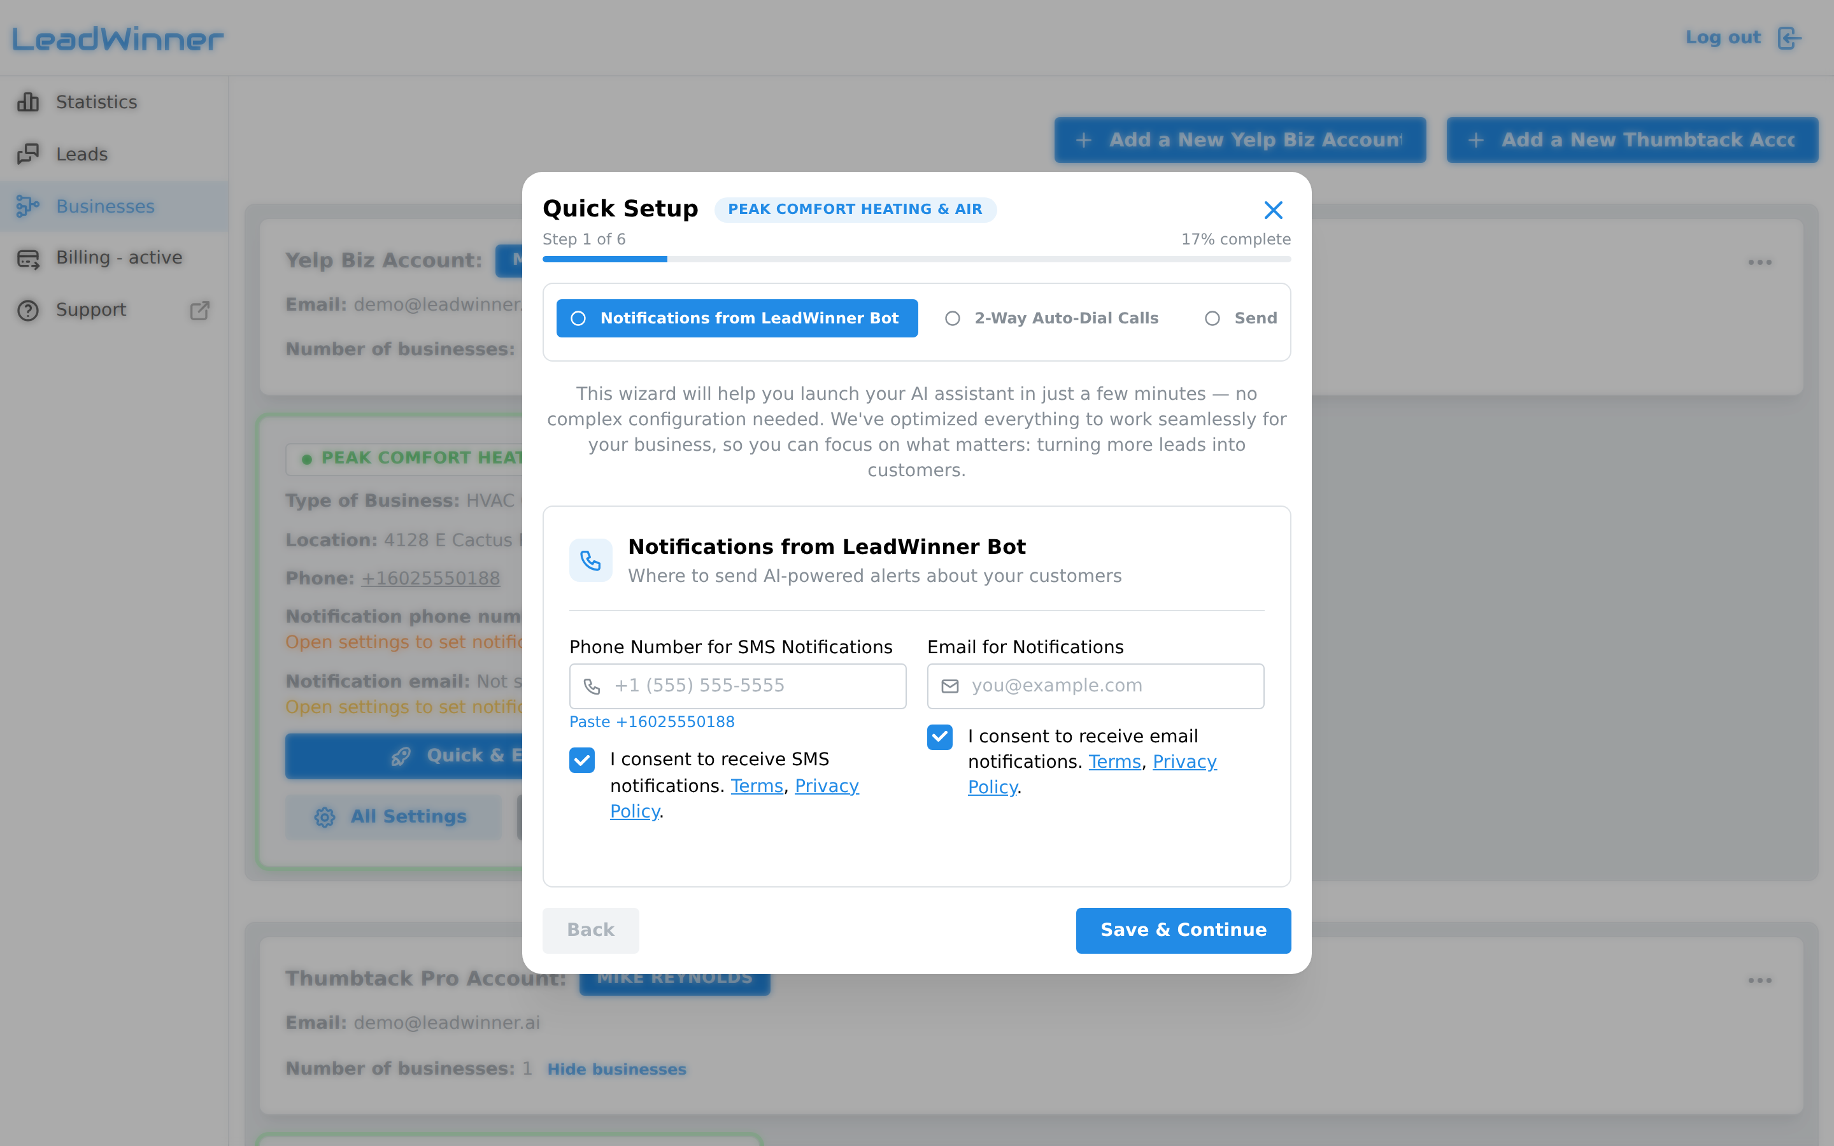The height and width of the screenshot is (1146, 1834).
Task: Click the Back button in the wizard
Action: (x=590, y=930)
